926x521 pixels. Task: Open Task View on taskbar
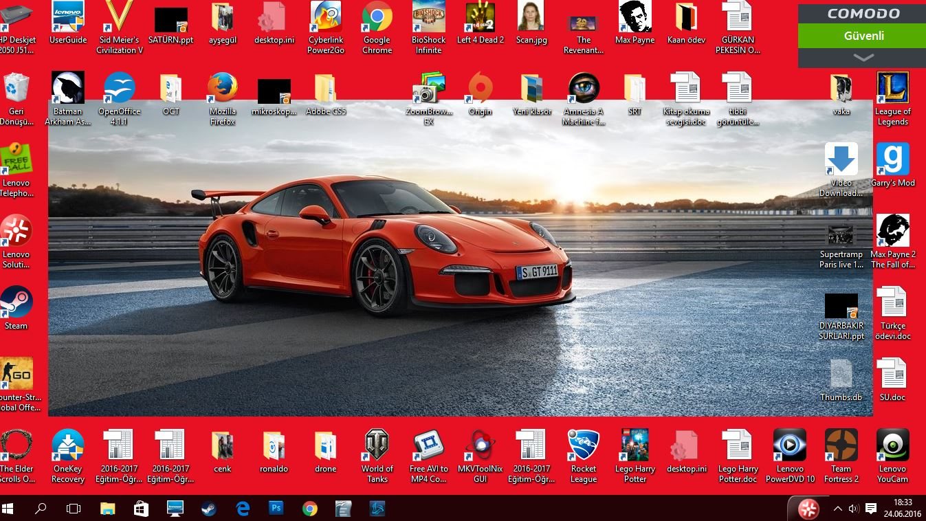74,509
